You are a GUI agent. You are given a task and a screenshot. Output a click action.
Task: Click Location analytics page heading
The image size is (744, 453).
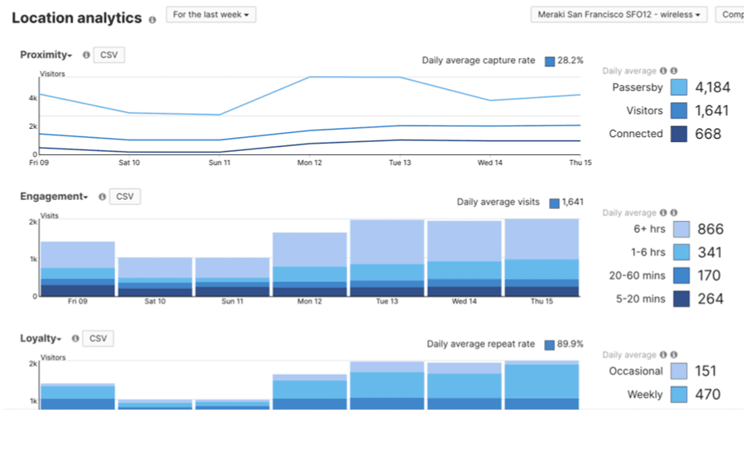(x=77, y=18)
